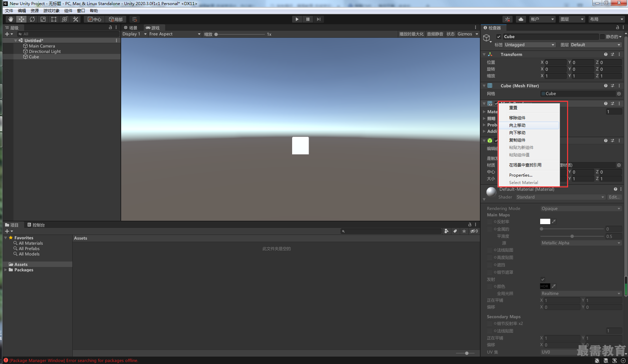This screenshot has width=628, height=364.
Task: Lock the Inspector panel
Action: point(618,27)
